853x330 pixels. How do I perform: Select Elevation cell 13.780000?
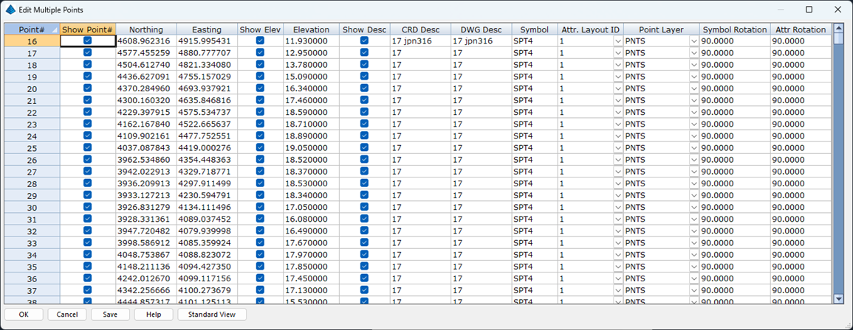[311, 65]
